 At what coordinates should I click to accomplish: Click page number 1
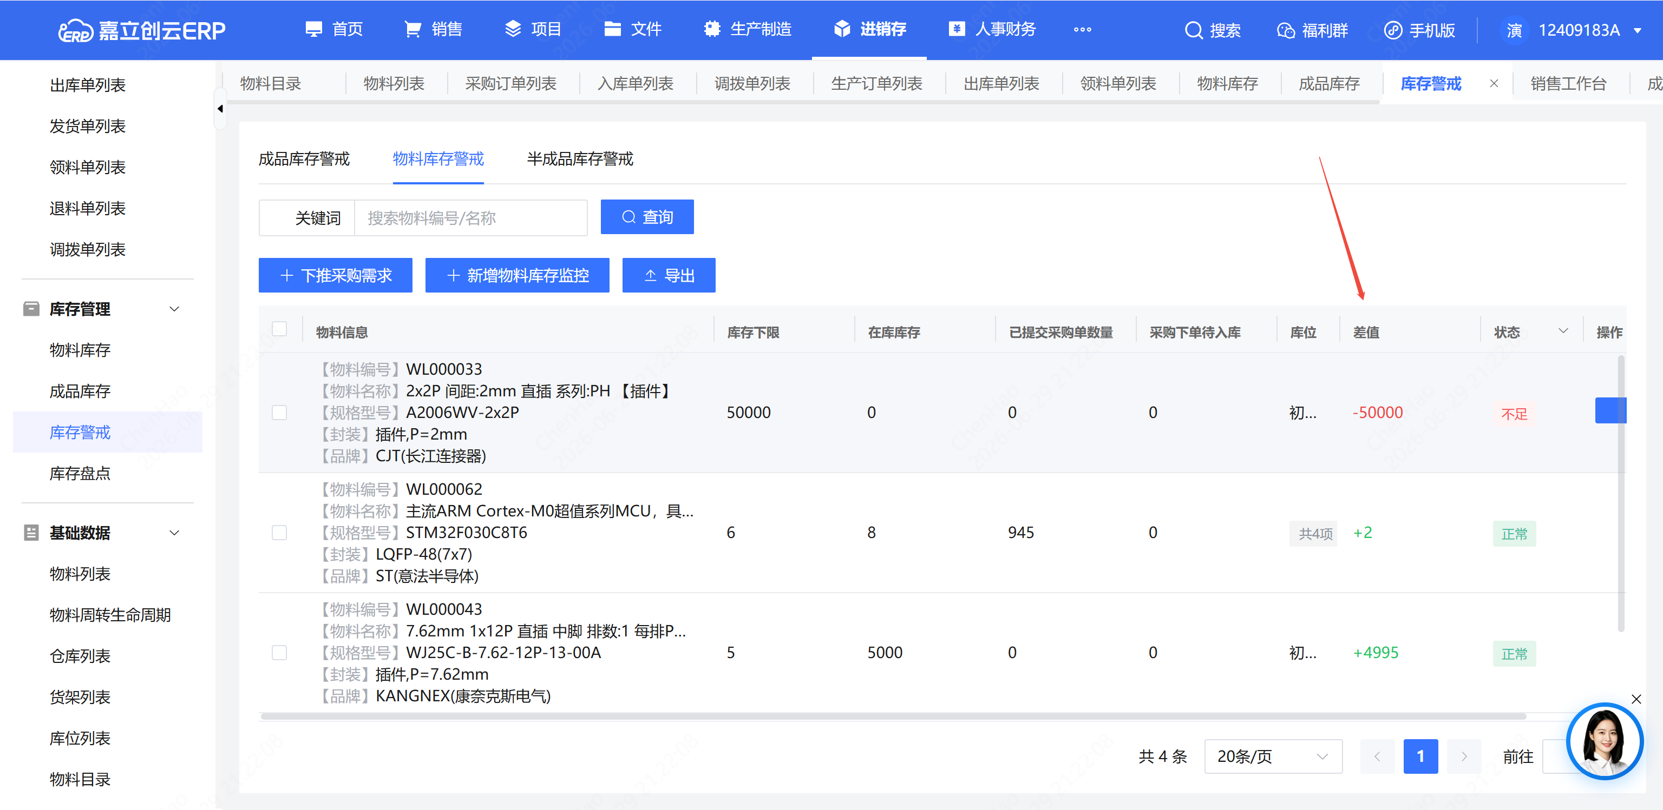1420,756
